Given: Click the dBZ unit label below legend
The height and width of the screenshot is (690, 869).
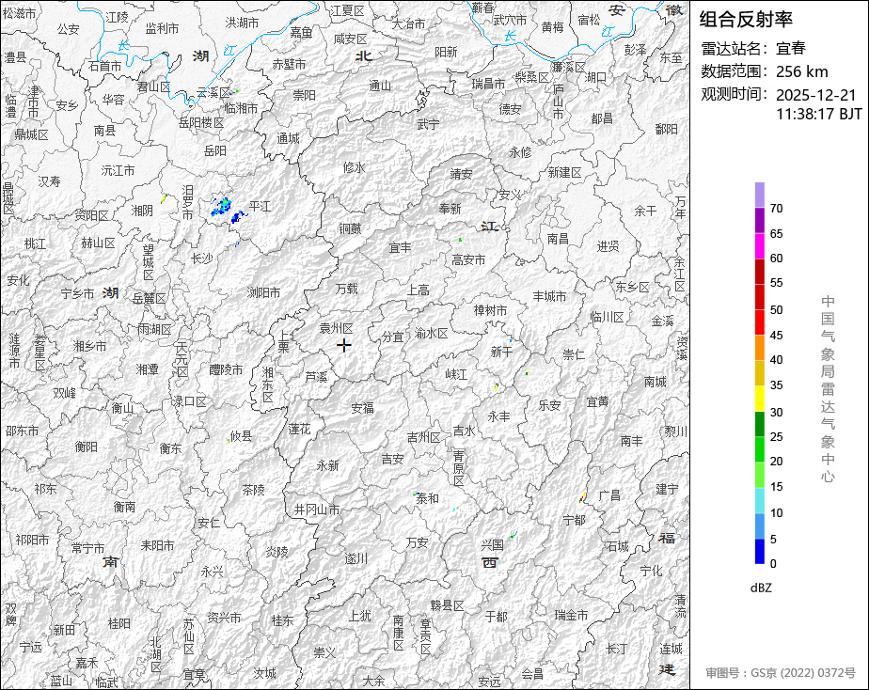Looking at the screenshot, I should click(x=761, y=588).
